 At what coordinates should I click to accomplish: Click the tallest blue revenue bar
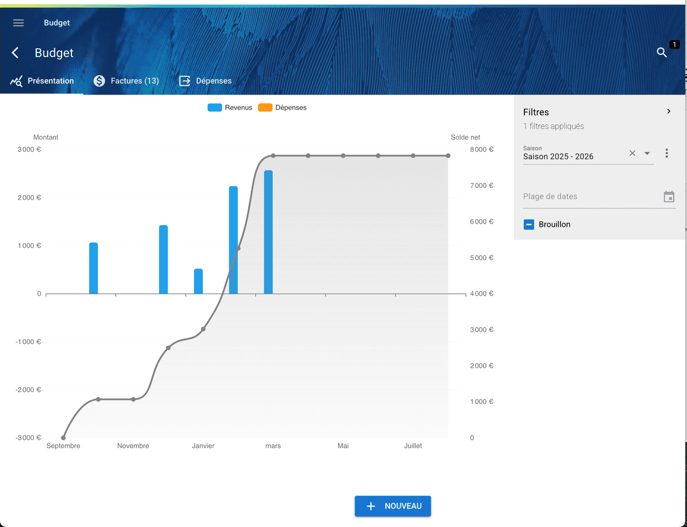pyautogui.click(x=268, y=232)
